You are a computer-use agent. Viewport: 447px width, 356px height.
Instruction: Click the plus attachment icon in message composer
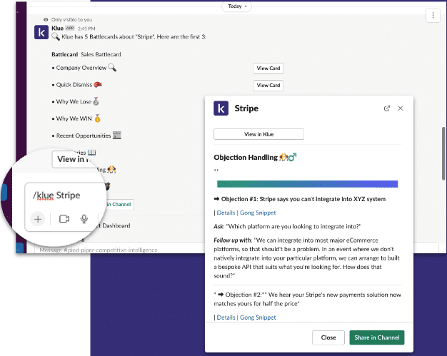39,219
